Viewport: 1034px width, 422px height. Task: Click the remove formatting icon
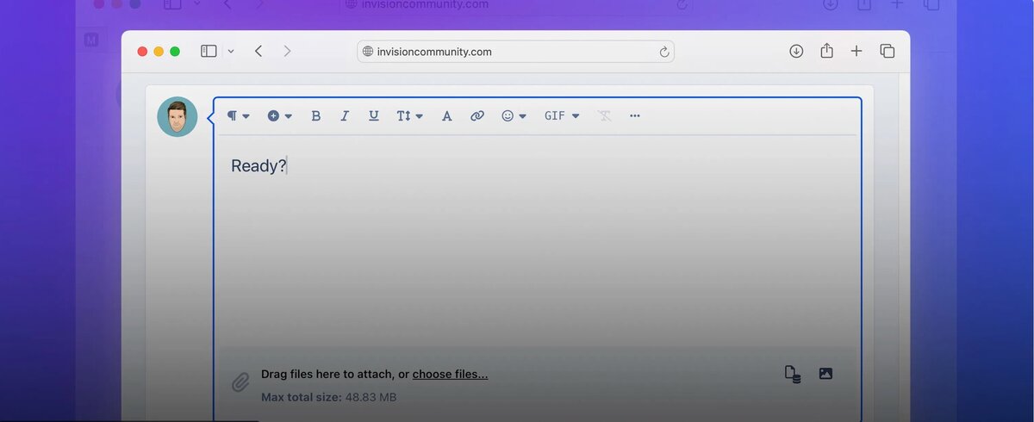(605, 115)
